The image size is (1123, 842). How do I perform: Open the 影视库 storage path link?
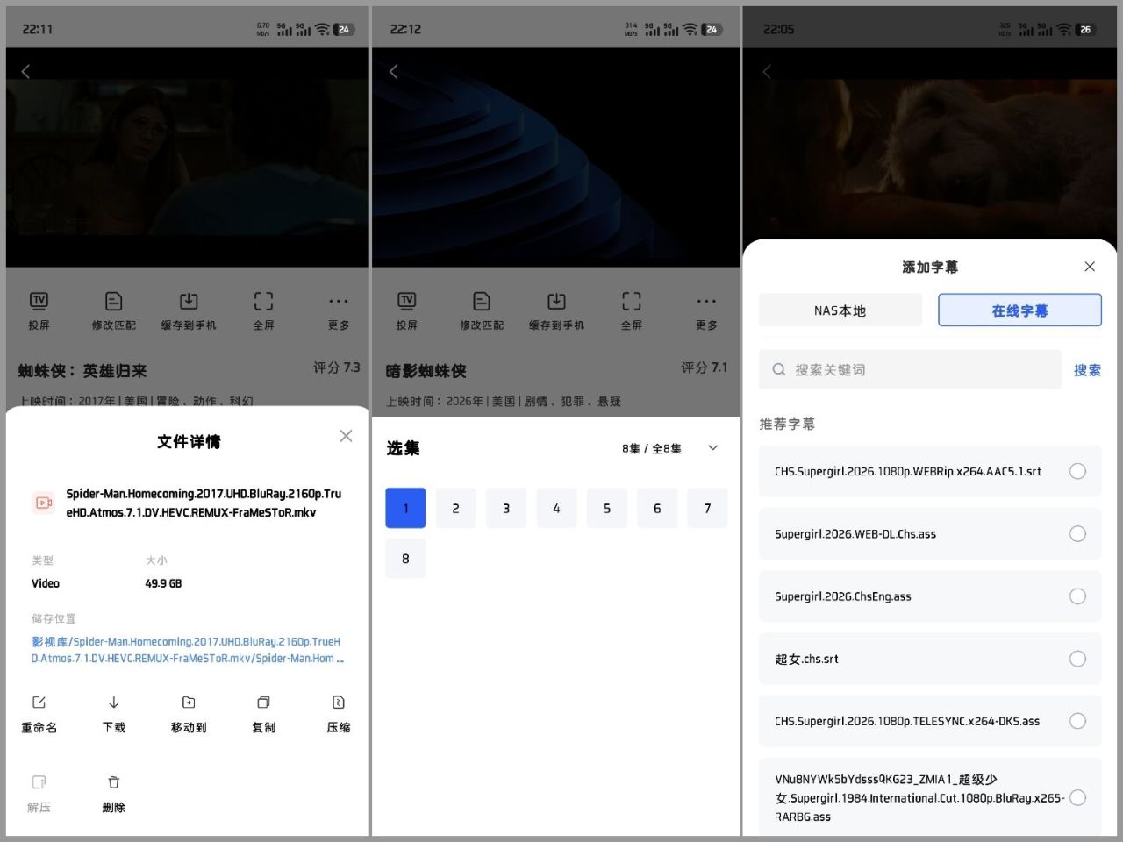(x=188, y=650)
